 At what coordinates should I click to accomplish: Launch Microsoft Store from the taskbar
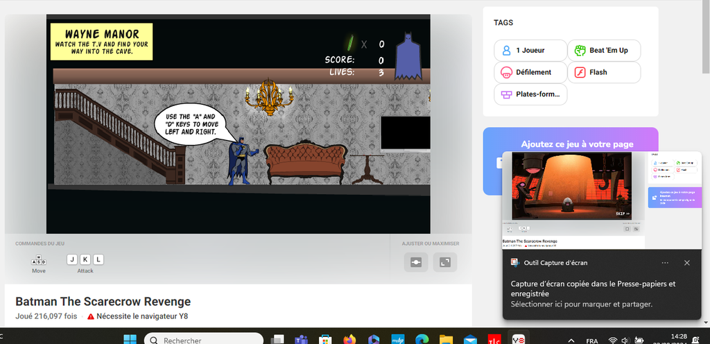pos(325,340)
